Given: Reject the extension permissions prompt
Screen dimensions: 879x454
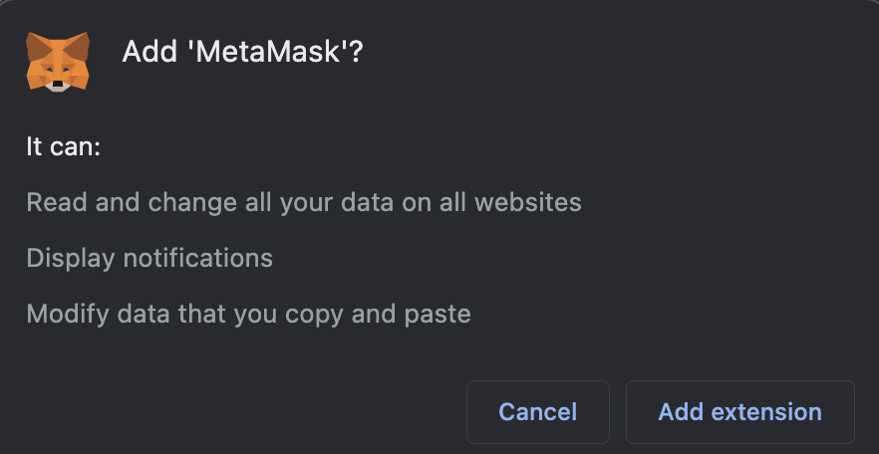Looking at the screenshot, I should point(537,411).
